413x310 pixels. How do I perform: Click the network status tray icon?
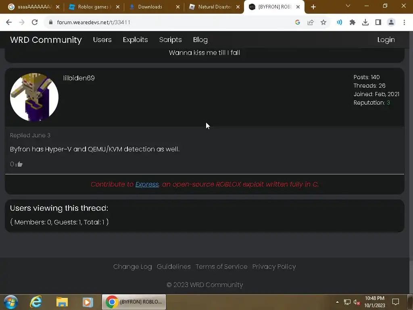(x=347, y=302)
